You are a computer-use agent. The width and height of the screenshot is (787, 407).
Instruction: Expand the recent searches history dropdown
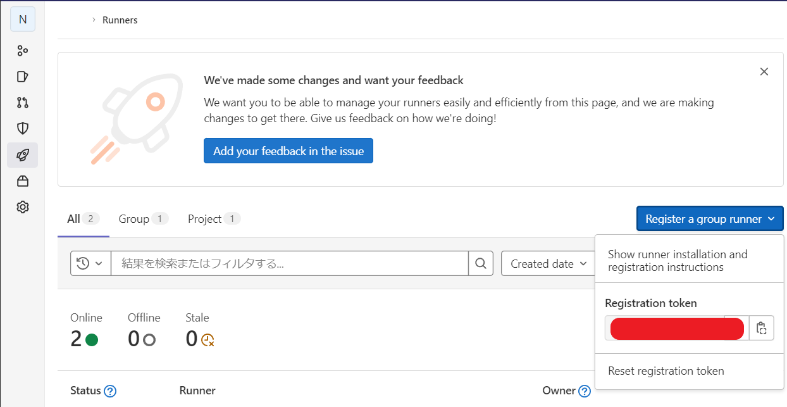[90, 263]
